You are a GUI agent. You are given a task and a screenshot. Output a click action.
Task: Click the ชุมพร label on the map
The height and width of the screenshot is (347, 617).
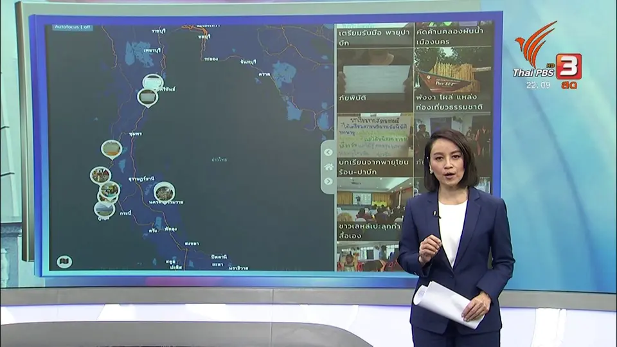point(136,134)
